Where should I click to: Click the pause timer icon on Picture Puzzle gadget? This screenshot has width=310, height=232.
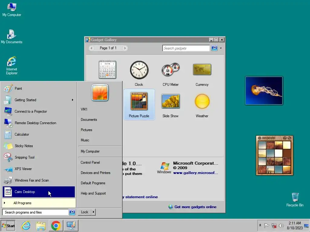[260, 138]
